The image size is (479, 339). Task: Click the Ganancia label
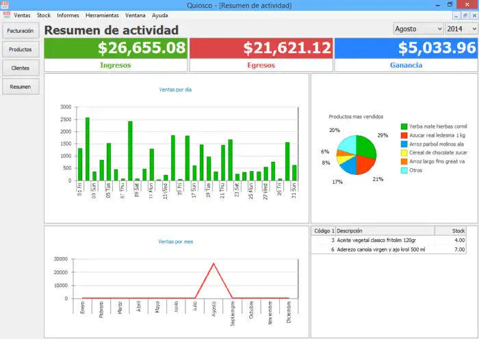[406, 66]
